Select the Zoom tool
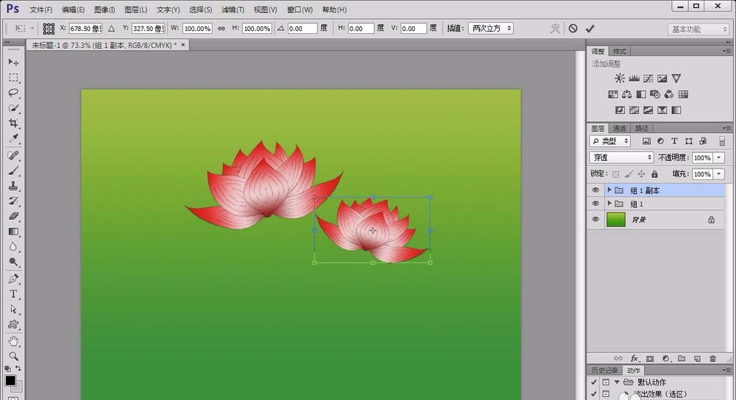The width and height of the screenshot is (736, 400). pos(13,357)
